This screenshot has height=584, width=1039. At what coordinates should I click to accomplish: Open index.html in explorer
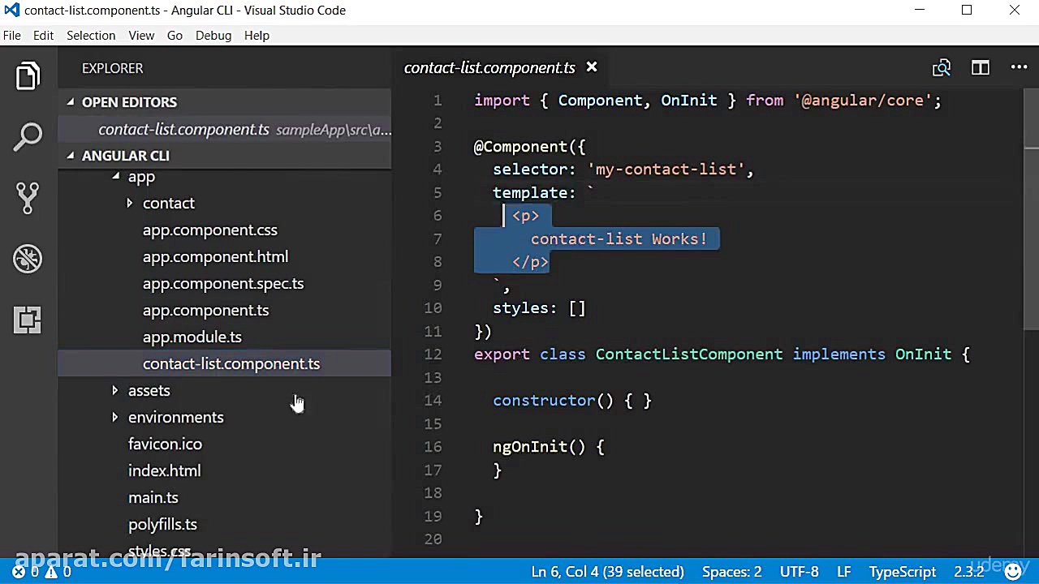coord(165,470)
